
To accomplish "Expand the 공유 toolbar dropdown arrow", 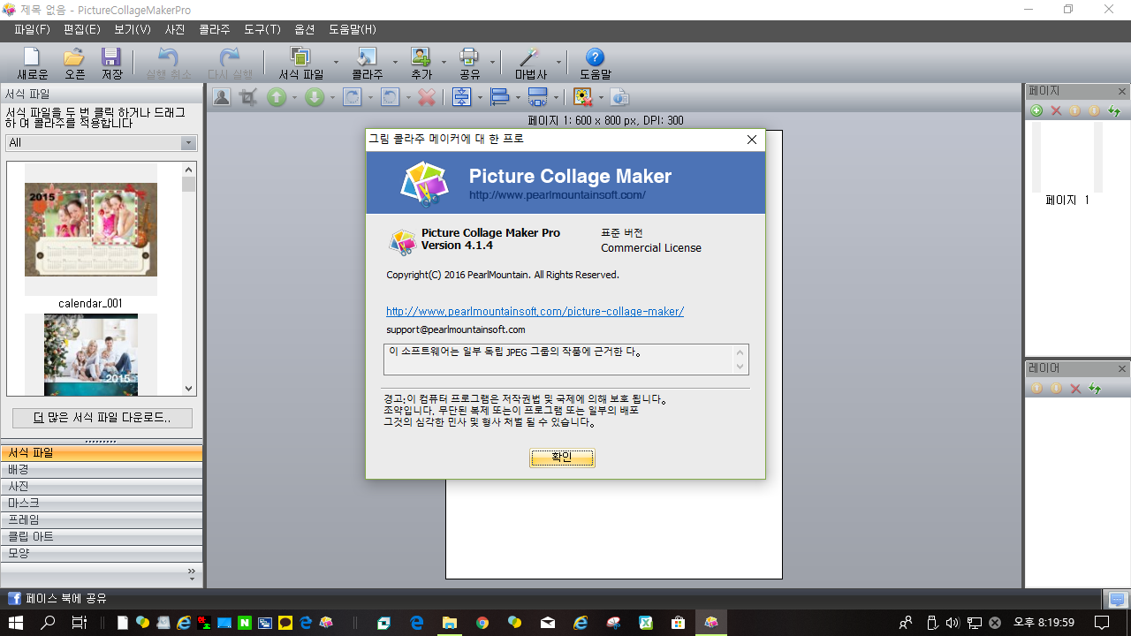I will (492, 63).
